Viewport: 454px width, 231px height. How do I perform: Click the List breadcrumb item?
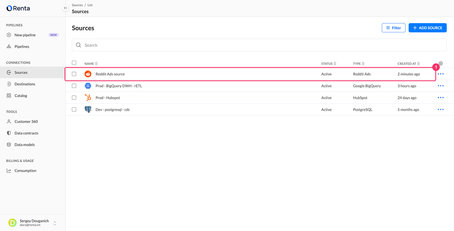(x=90, y=5)
